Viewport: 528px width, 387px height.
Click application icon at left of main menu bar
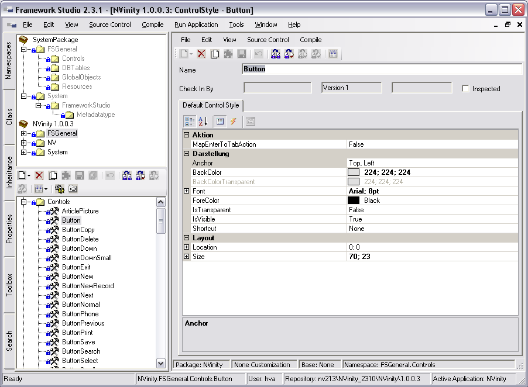(x=12, y=25)
